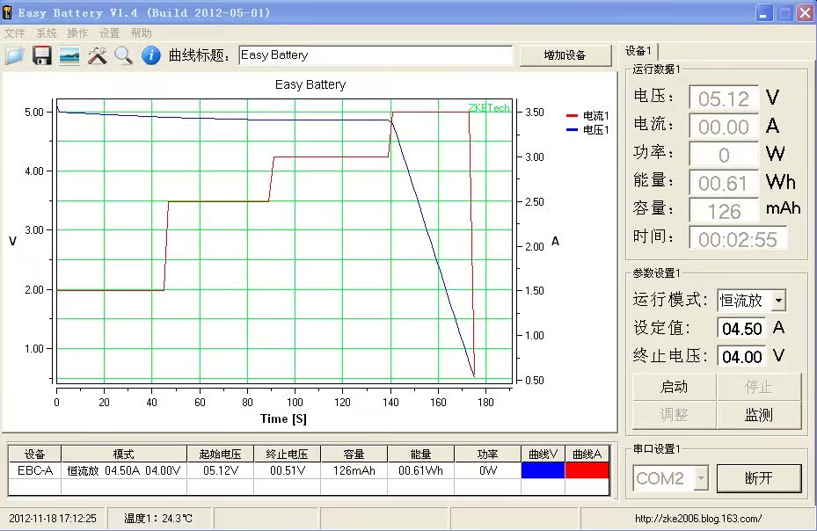Click the landscape picture export icon
817x531 pixels.
(69, 55)
